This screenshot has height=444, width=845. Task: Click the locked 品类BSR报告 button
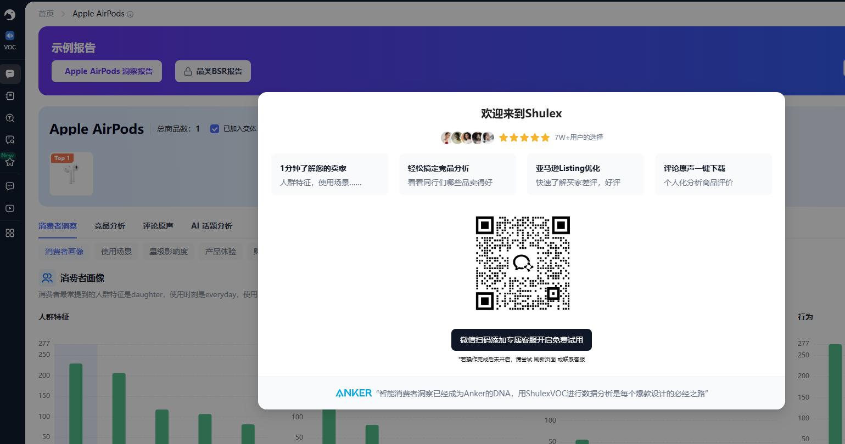pyautogui.click(x=212, y=71)
